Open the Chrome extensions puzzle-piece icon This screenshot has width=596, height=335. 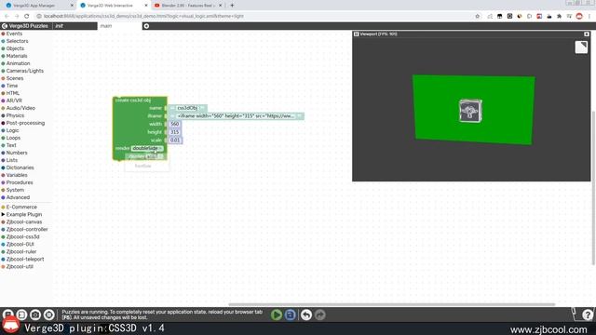click(559, 17)
